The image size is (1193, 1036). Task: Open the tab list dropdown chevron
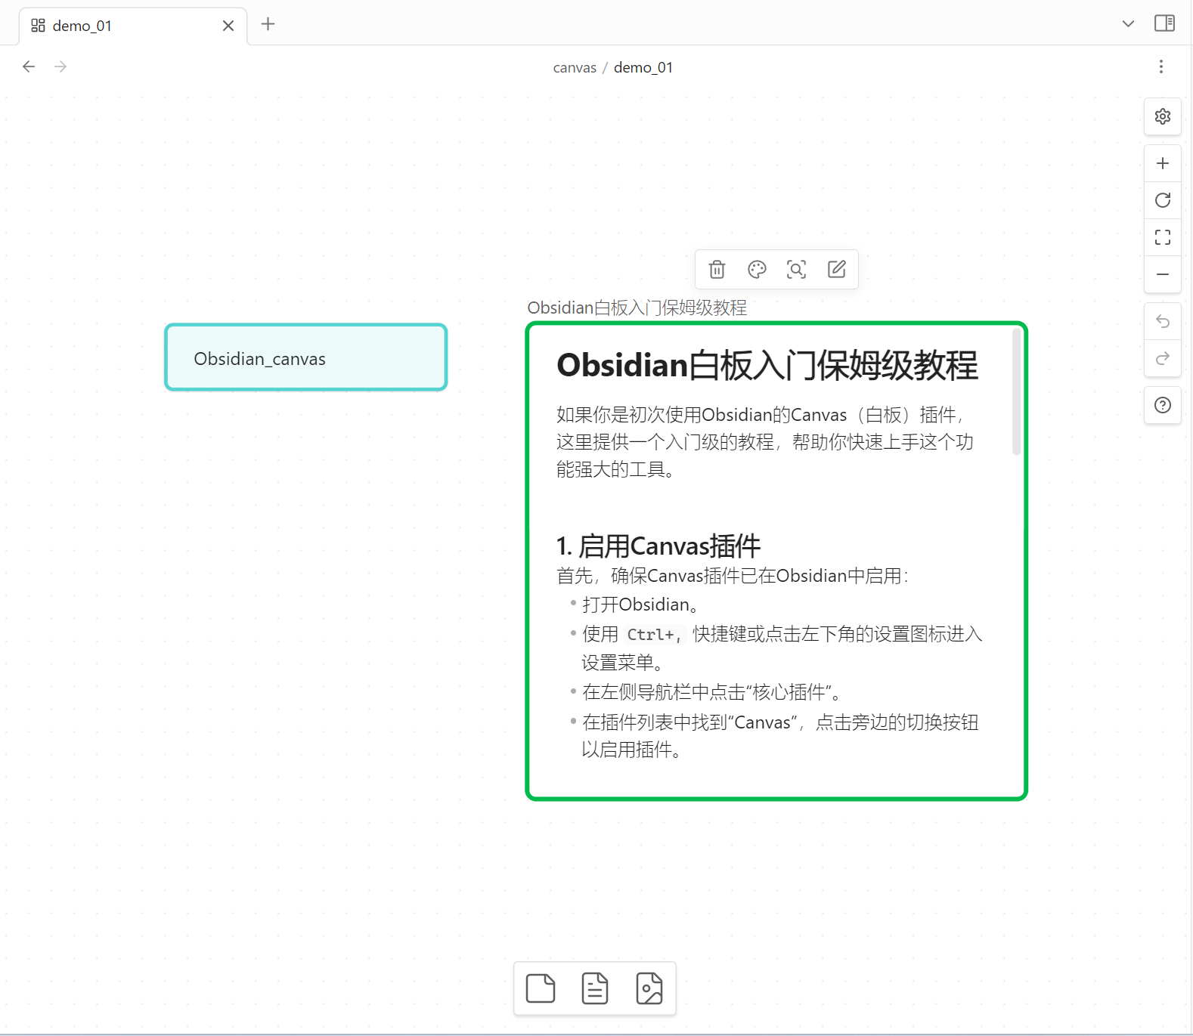[x=1128, y=23]
